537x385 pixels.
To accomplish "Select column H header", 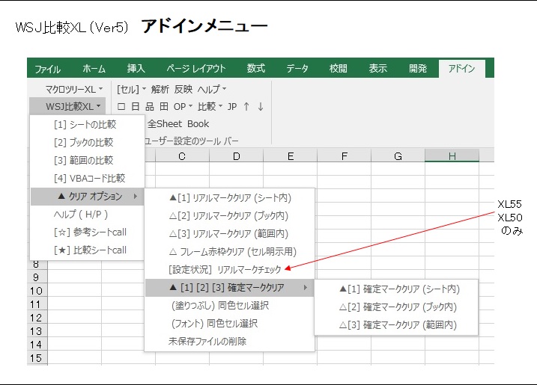I will [x=452, y=156].
